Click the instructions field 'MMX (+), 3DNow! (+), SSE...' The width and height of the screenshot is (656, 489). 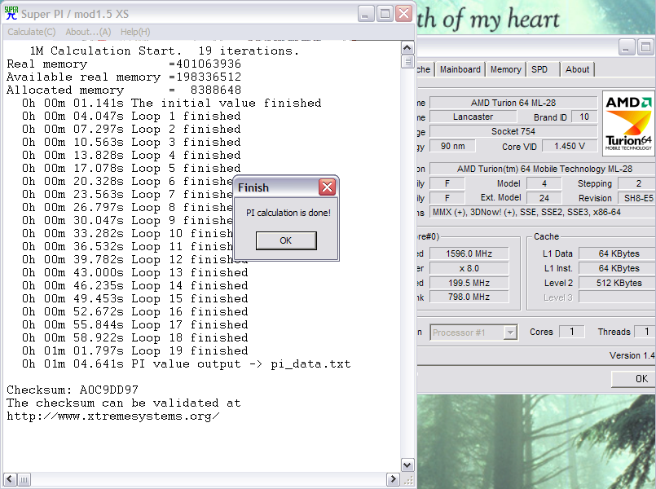click(x=543, y=212)
